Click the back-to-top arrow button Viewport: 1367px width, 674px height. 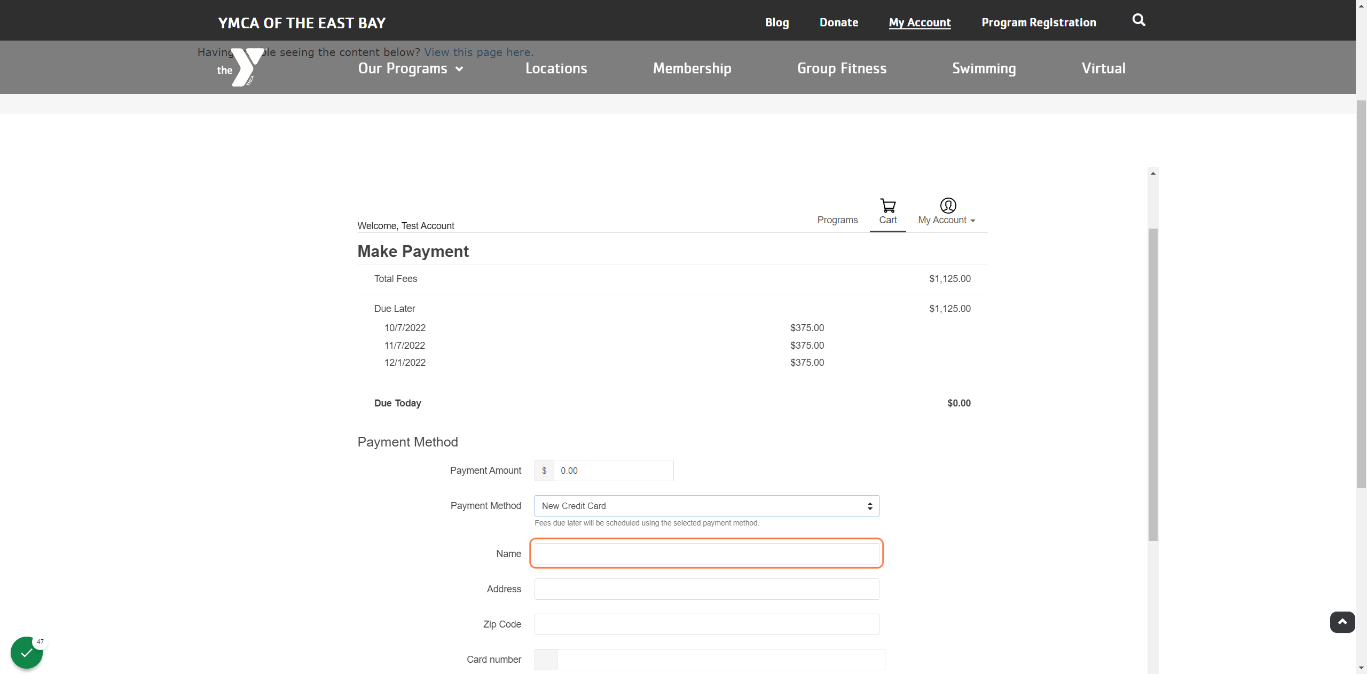tap(1342, 622)
